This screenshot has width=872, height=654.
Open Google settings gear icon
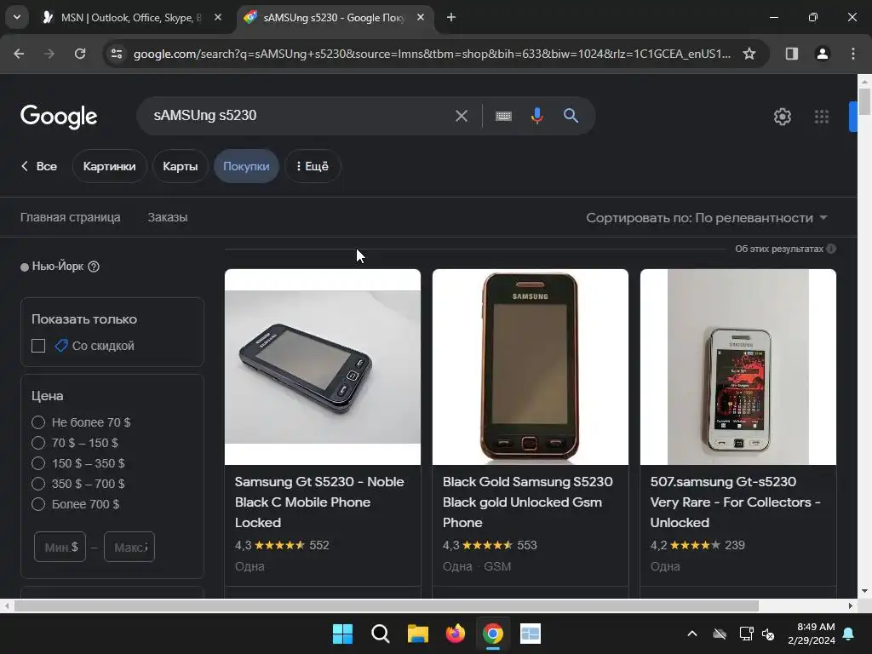pos(782,116)
